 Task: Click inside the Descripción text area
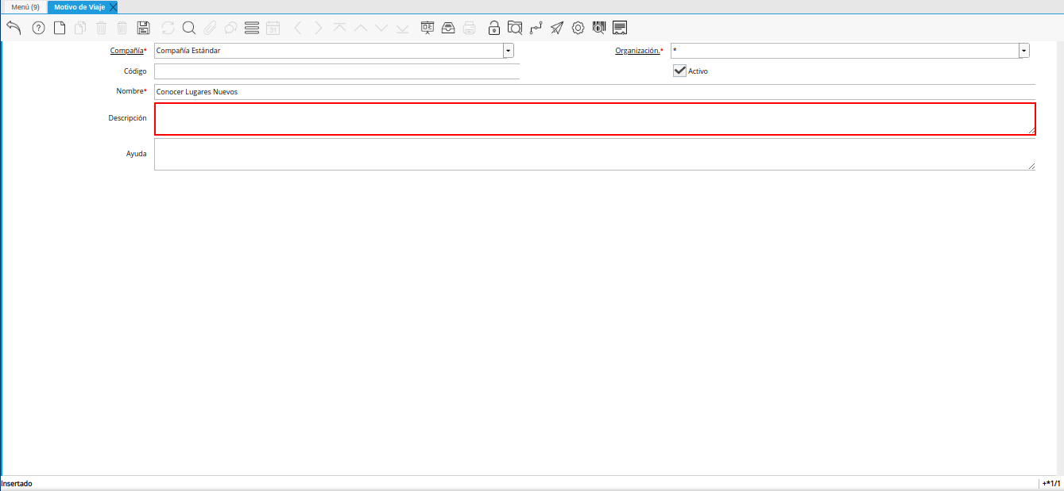[594, 119]
